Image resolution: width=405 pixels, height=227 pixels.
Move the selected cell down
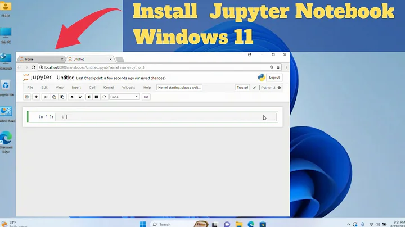(x=80, y=97)
